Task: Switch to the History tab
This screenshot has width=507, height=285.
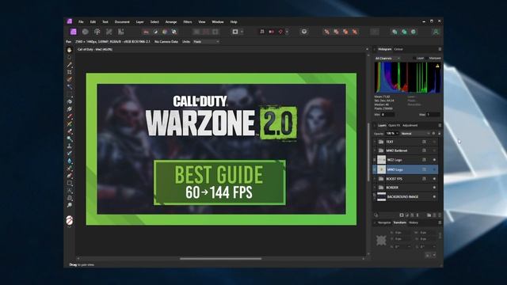Action: [414, 222]
